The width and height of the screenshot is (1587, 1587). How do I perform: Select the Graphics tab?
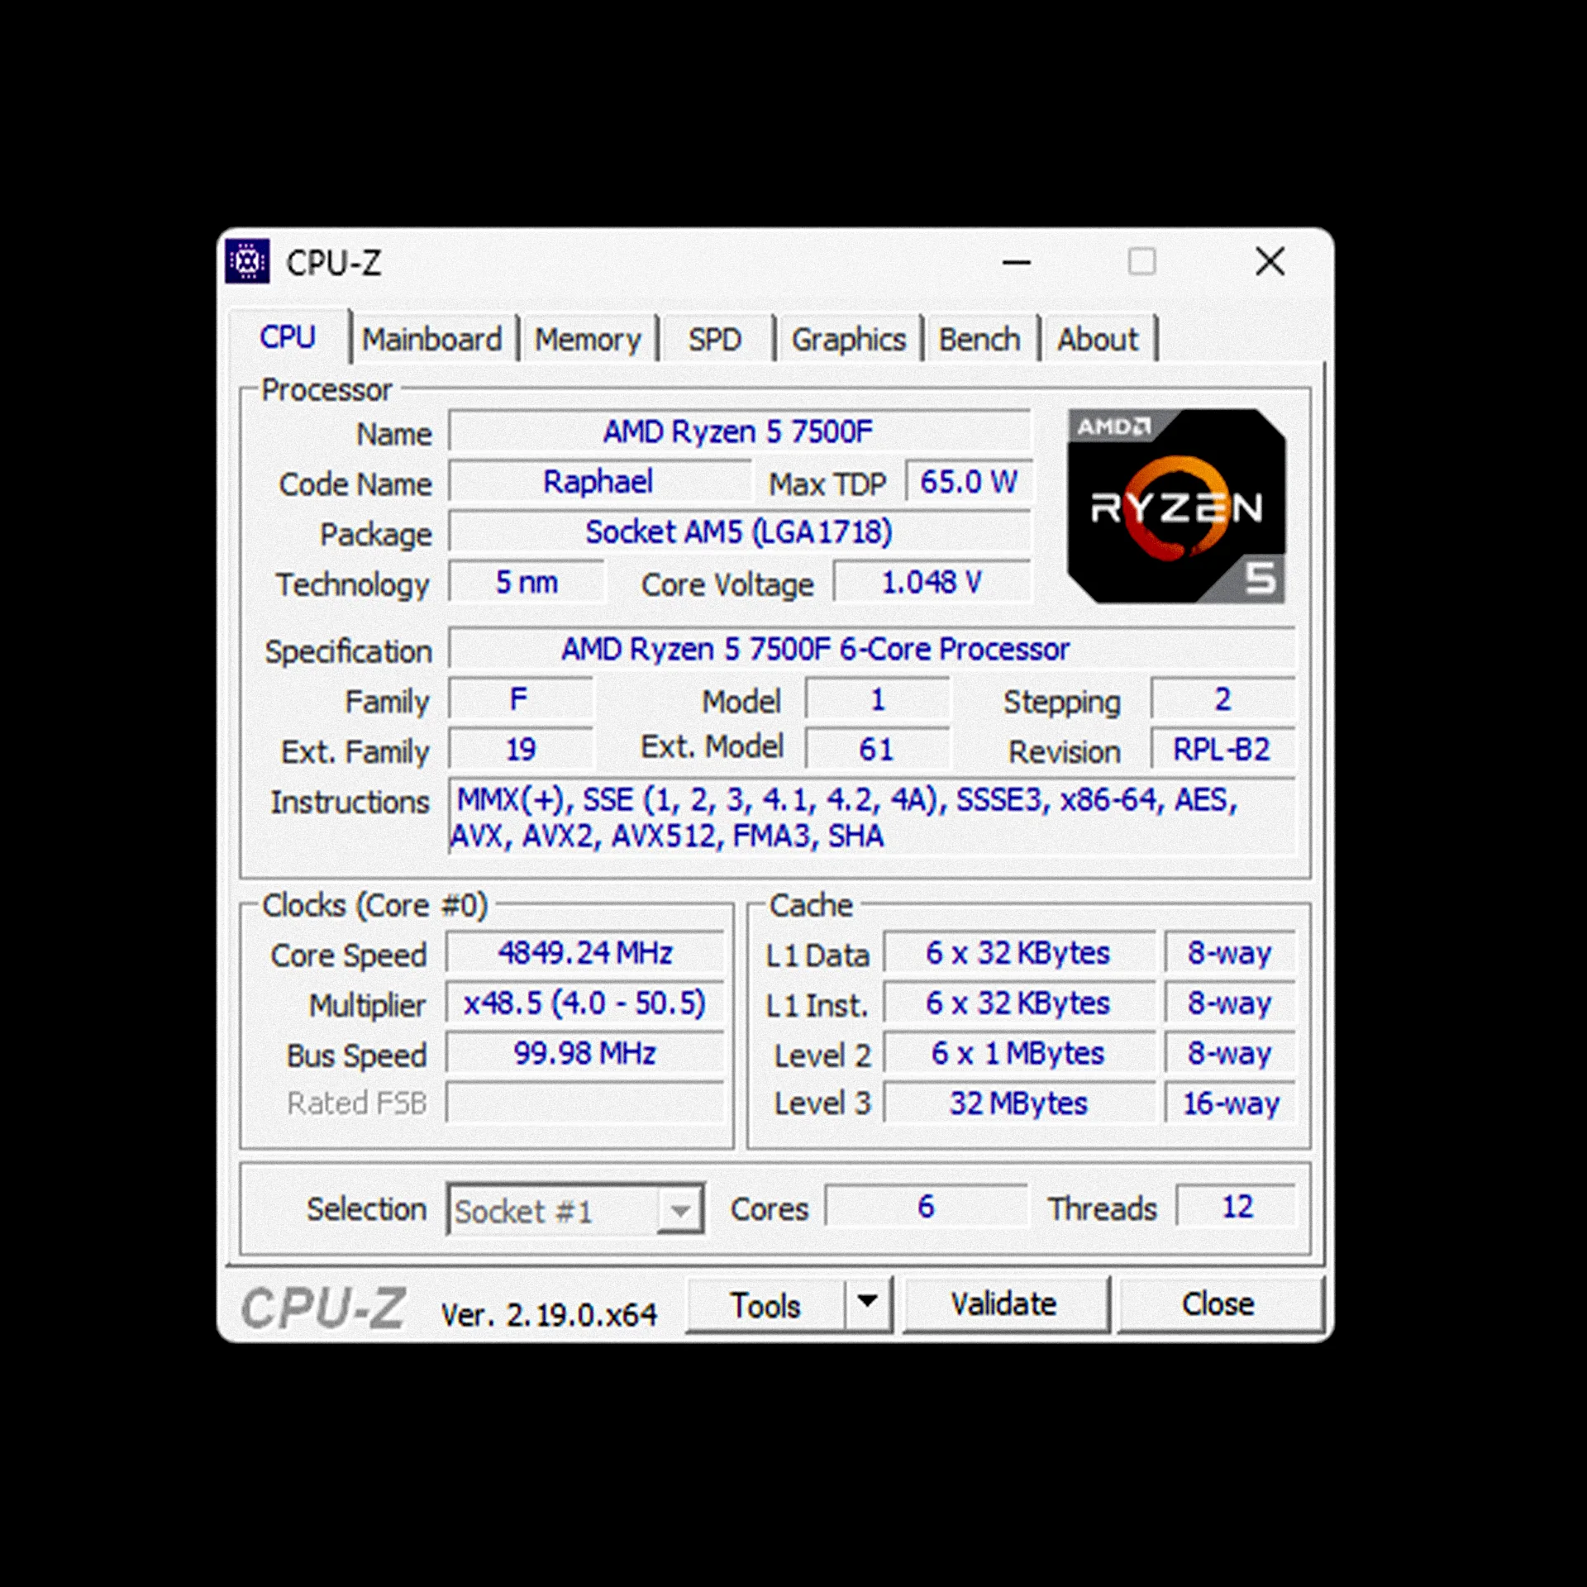(x=848, y=340)
